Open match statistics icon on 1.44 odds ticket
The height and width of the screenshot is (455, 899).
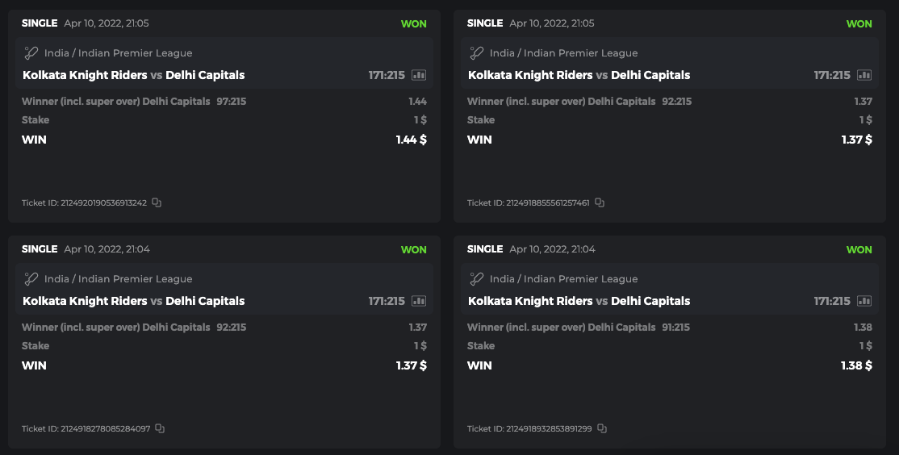(418, 75)
